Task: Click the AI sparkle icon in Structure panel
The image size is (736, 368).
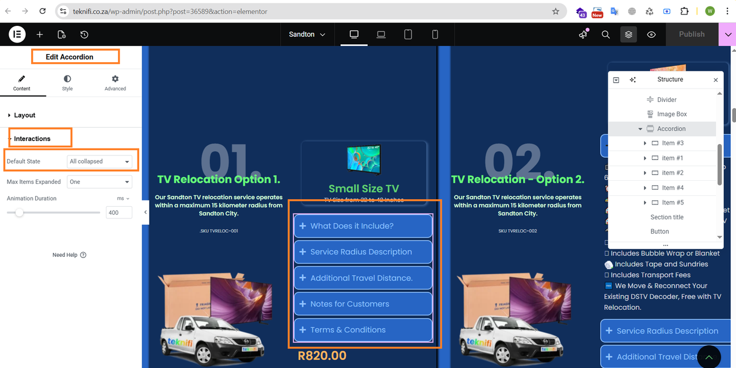Action: pyautogui.click(x=632, y=80)
